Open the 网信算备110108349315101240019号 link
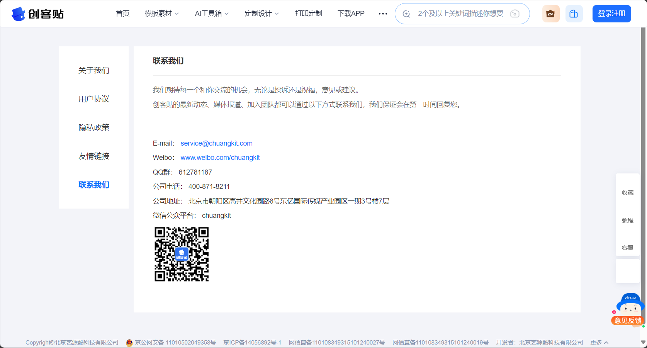 click(440, 343)
